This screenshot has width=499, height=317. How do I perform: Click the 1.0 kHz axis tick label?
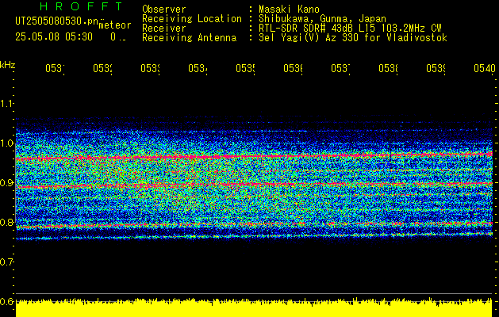click(x=6, y=143)
